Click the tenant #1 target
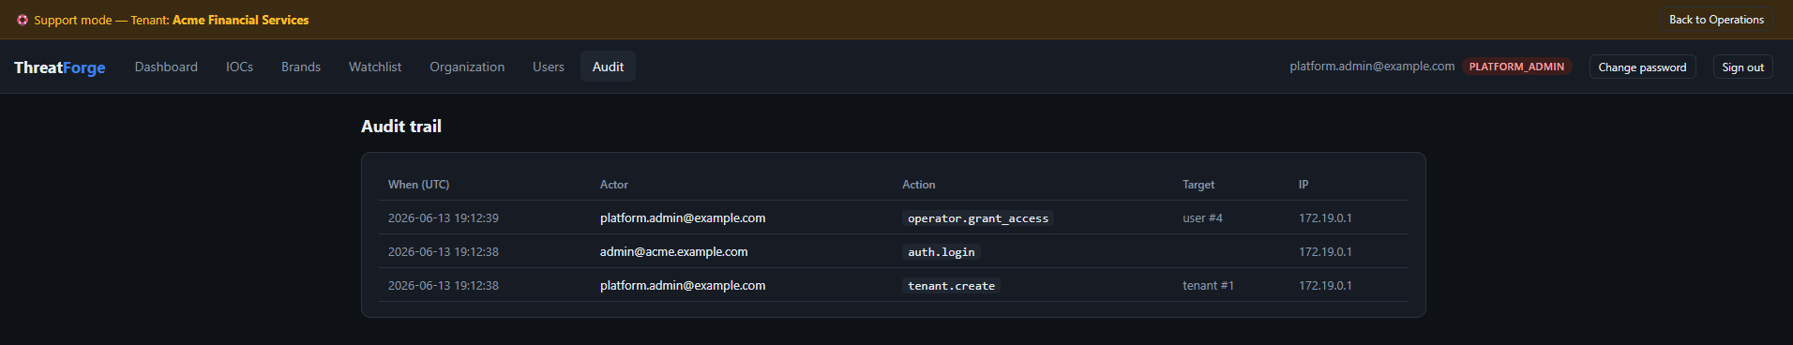Viewport: 1793px width, 345px height. (x=1208, y=286)
